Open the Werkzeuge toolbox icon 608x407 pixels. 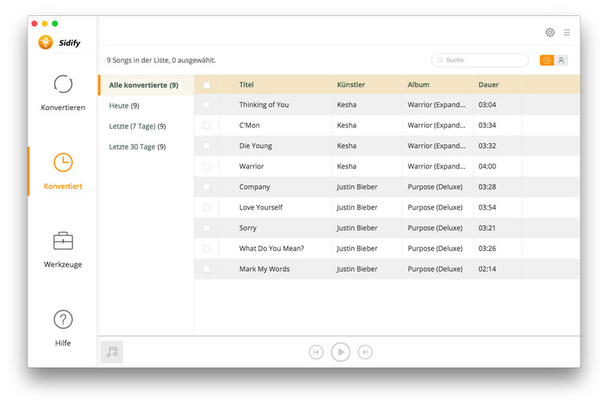(63, 241)
